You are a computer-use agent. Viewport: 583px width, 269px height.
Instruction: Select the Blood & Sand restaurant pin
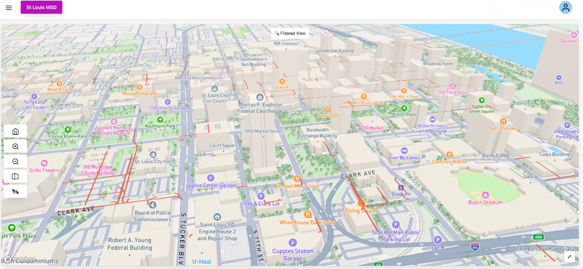point(59,83)
